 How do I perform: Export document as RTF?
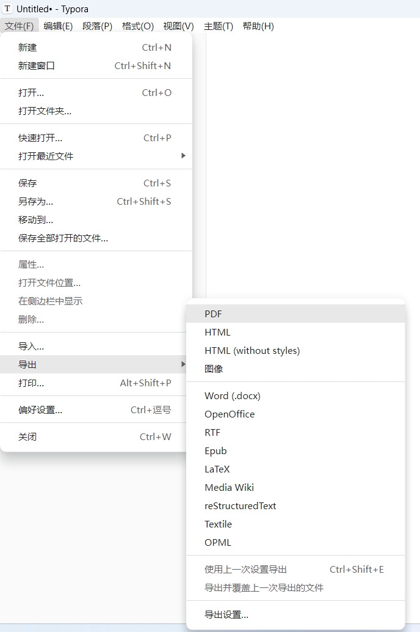pyautogui.click(x=295, y=433)
